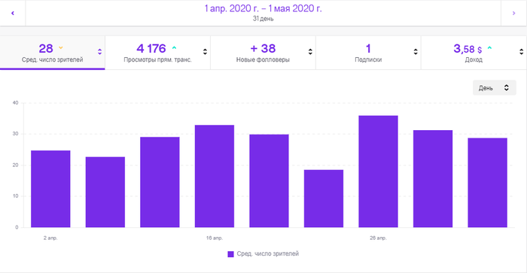Image resolution: width=527 pixels, height=273 pixels.
Task: Open metric switcher arrows on Сред. число зрителей
Action: coord(100,52)
